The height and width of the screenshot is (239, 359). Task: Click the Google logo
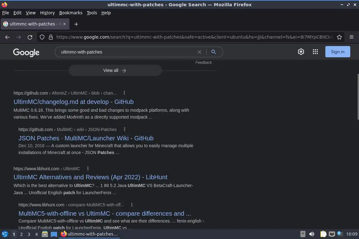pyautogui.click(x=26, y=52)
